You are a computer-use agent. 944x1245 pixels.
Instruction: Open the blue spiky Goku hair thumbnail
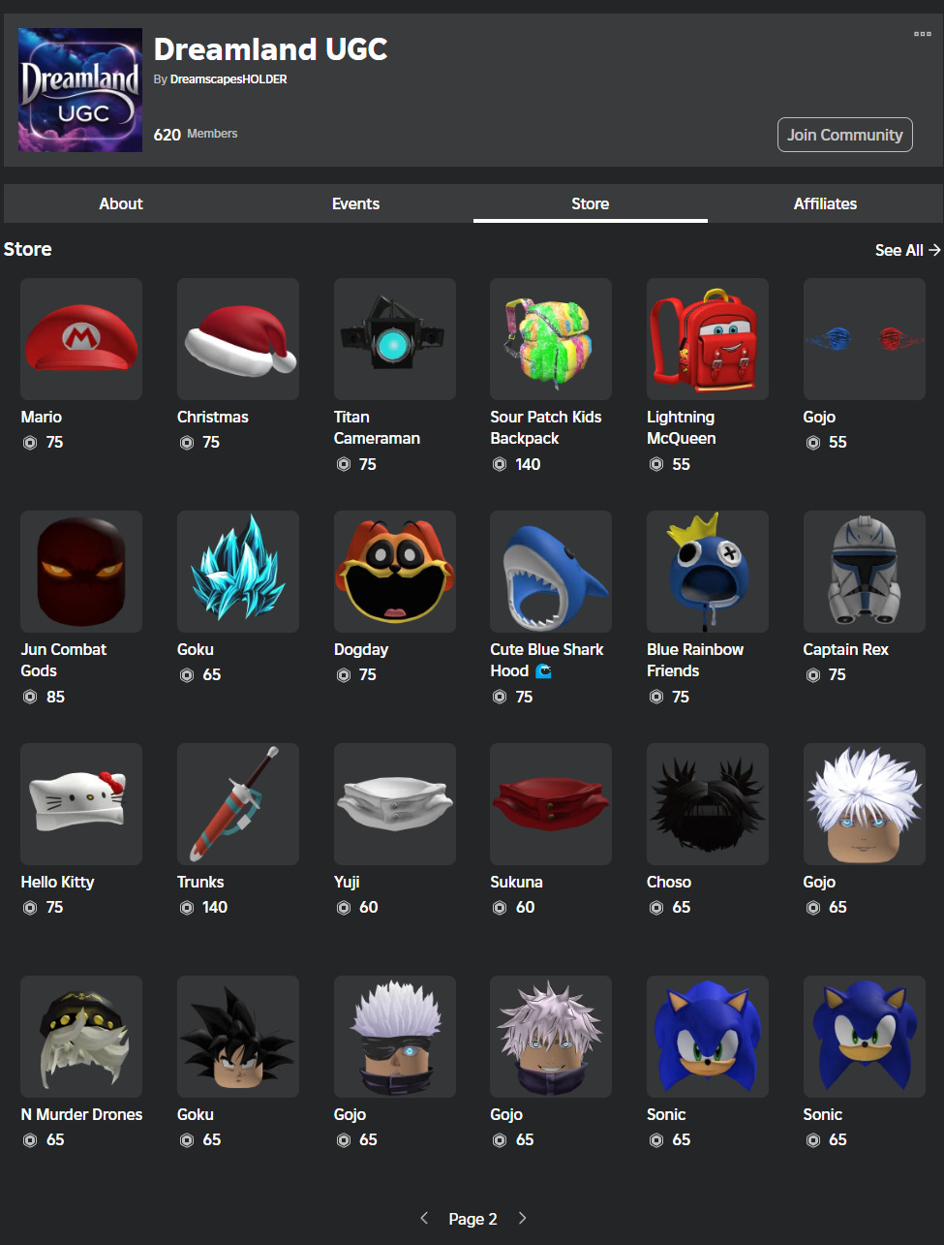pos(238,572)
